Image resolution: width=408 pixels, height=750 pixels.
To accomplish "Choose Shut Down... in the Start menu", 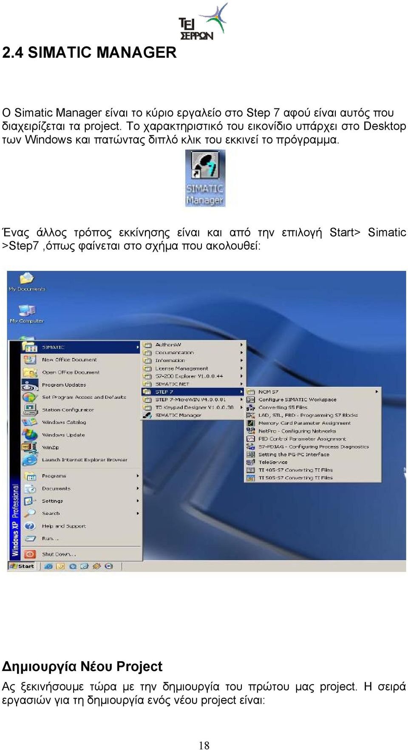I will [x=81, y=554].
